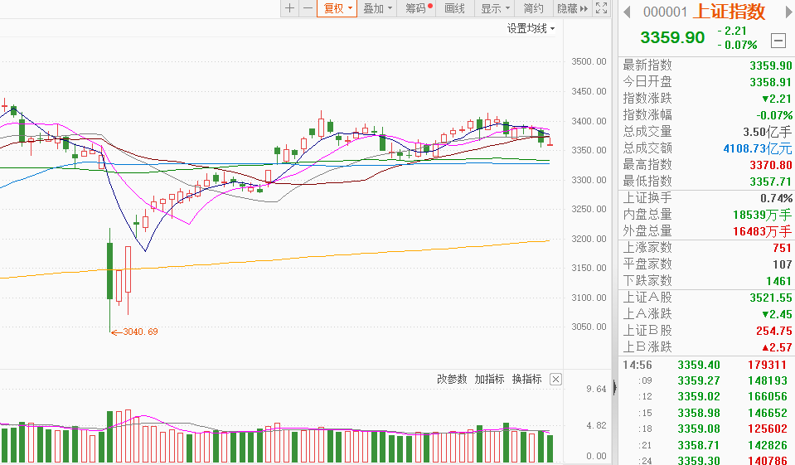Open the 筹码 chip distribution tab
This screenshot has width=795, height=465.
(x=417, y=8)
